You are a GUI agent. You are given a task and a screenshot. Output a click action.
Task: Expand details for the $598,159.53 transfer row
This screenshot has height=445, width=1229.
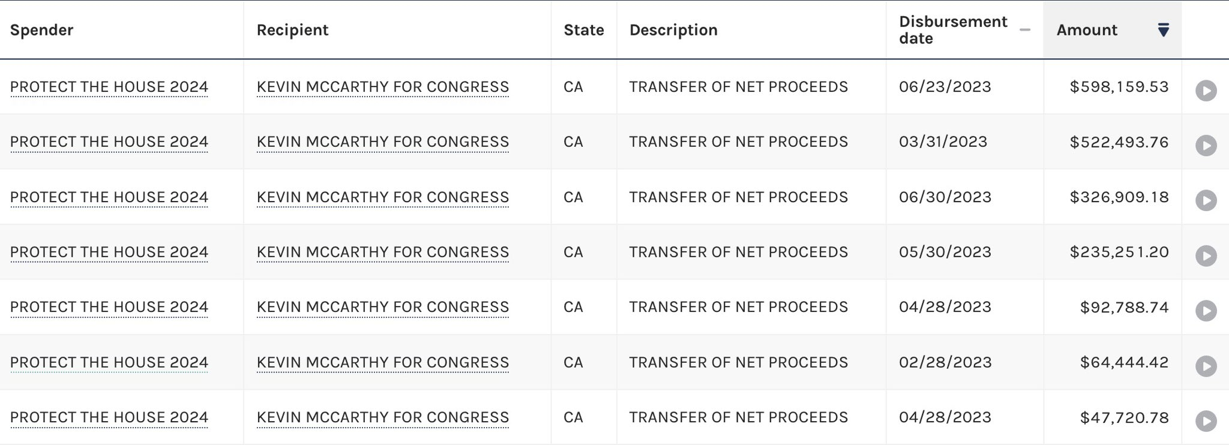pos(1206,91)
